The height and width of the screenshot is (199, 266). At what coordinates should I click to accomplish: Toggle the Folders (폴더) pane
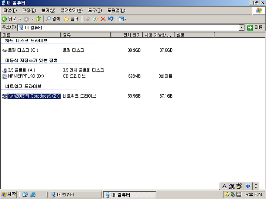(71, 19)
